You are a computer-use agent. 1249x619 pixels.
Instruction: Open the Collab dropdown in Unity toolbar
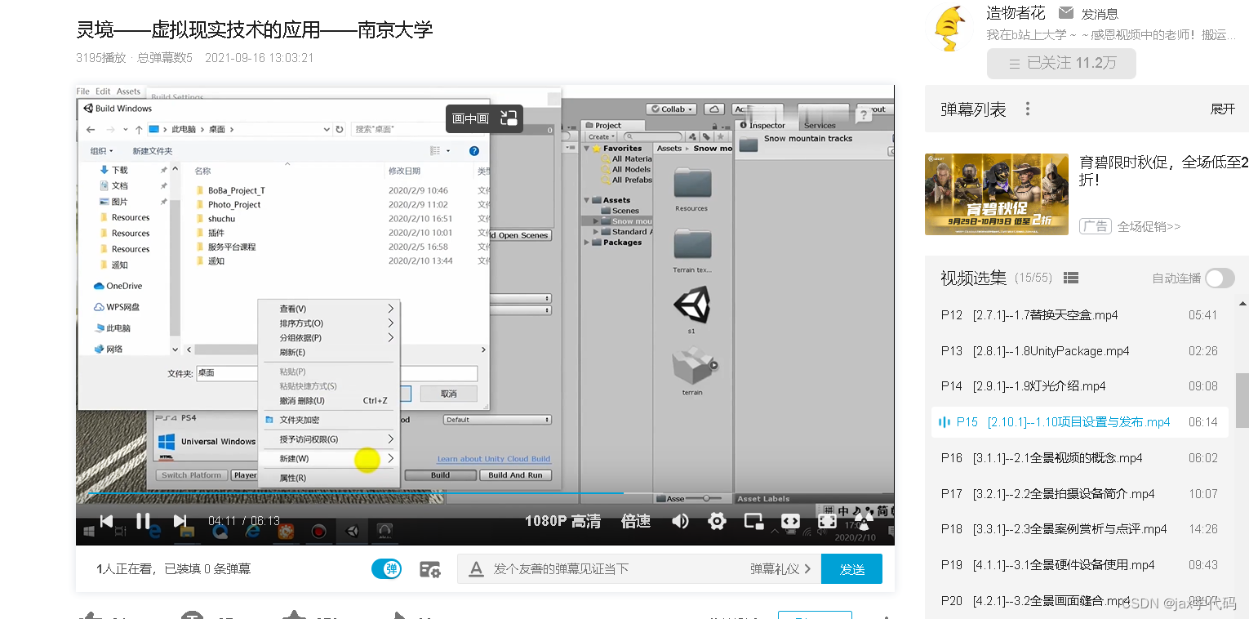tap(671, 109)
